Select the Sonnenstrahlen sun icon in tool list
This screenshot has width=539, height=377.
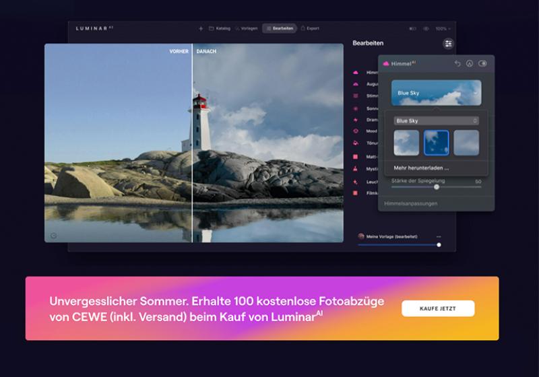point(356,108)
